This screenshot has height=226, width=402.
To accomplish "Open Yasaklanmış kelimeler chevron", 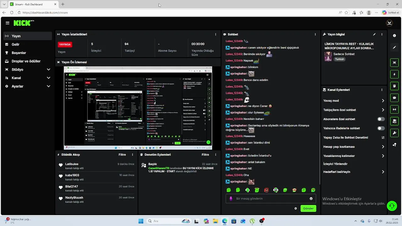I will (383, 156).
